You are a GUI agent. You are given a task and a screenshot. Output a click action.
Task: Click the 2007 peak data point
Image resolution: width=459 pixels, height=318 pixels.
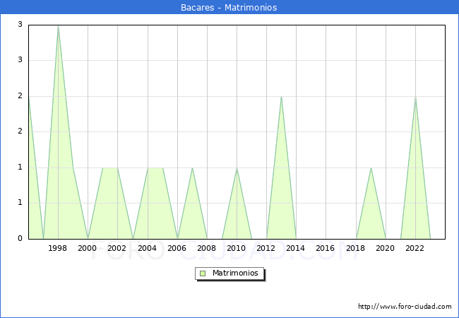point(192,168)
